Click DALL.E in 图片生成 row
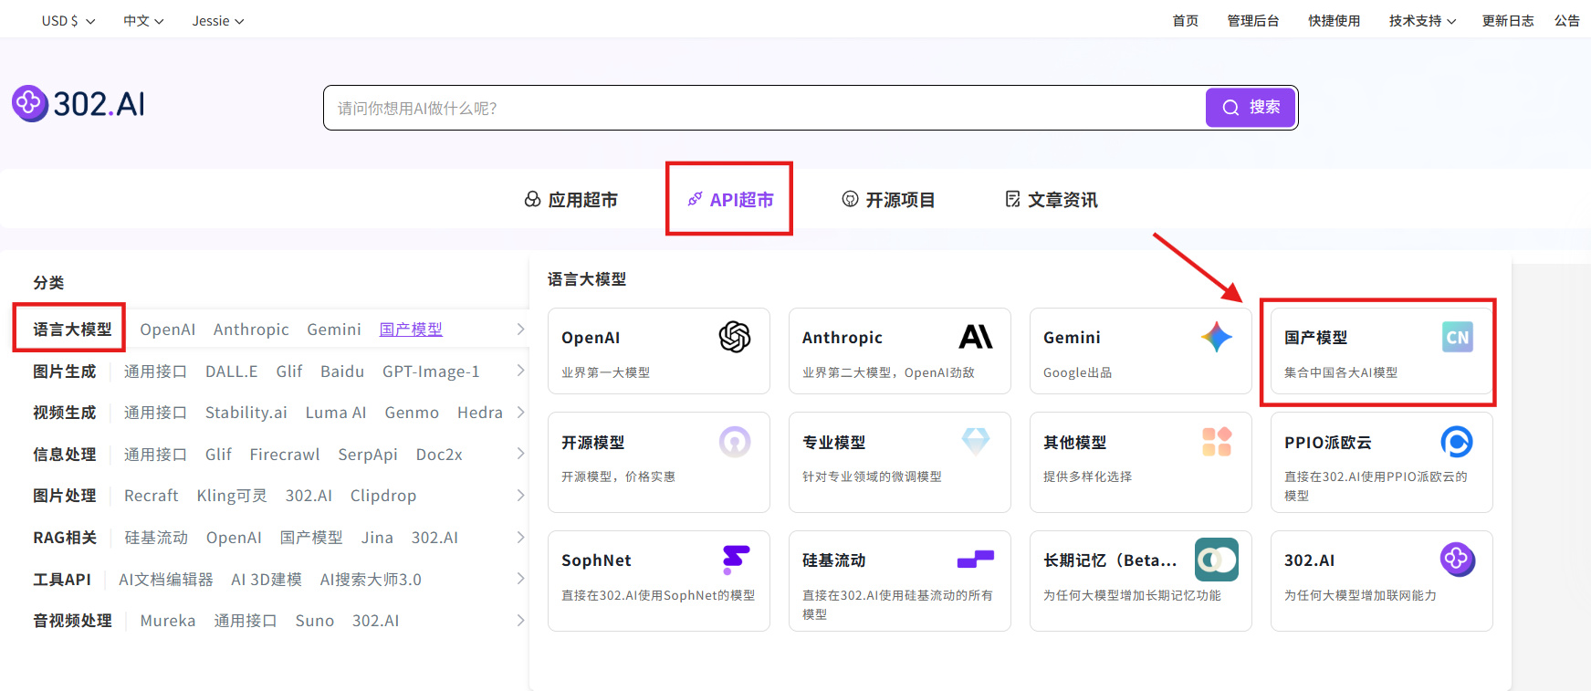The width and height of the screenshot is (1591, 691). pos(232,372)
